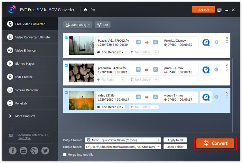The width and height of the screenshot is (242, 163).
Task: Click Open Folder button
Action: pos(175,147)
